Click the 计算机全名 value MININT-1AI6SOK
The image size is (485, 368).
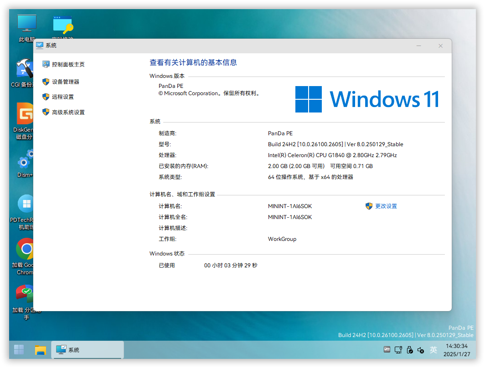pyautogui.click(x=290, y=217)
